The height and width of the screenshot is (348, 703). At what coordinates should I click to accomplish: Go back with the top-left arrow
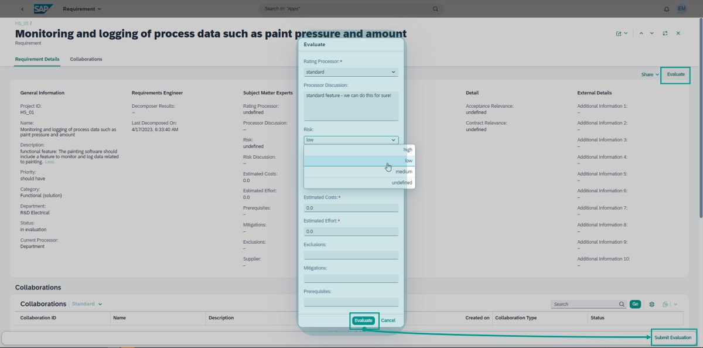(x=22, y=9)
